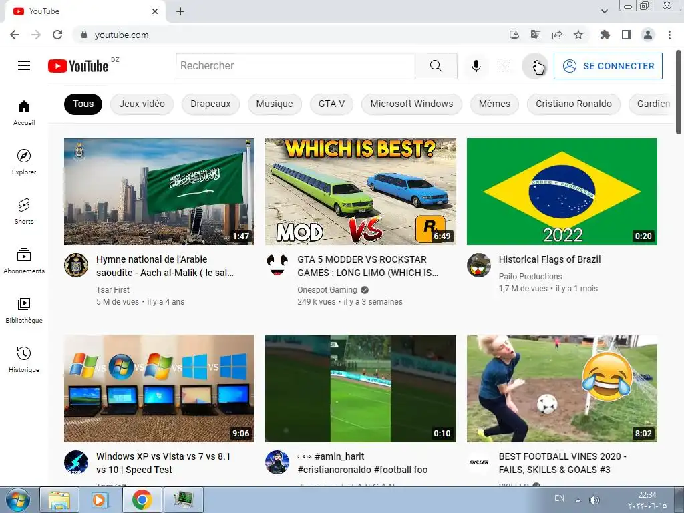Open the BEST FOOTBALL VINES 2020 title
The width and height of the screenshot is (684, 513).
562,463
